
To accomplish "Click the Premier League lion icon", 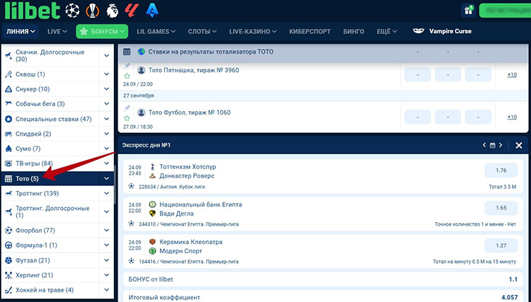I will [112, 10].
